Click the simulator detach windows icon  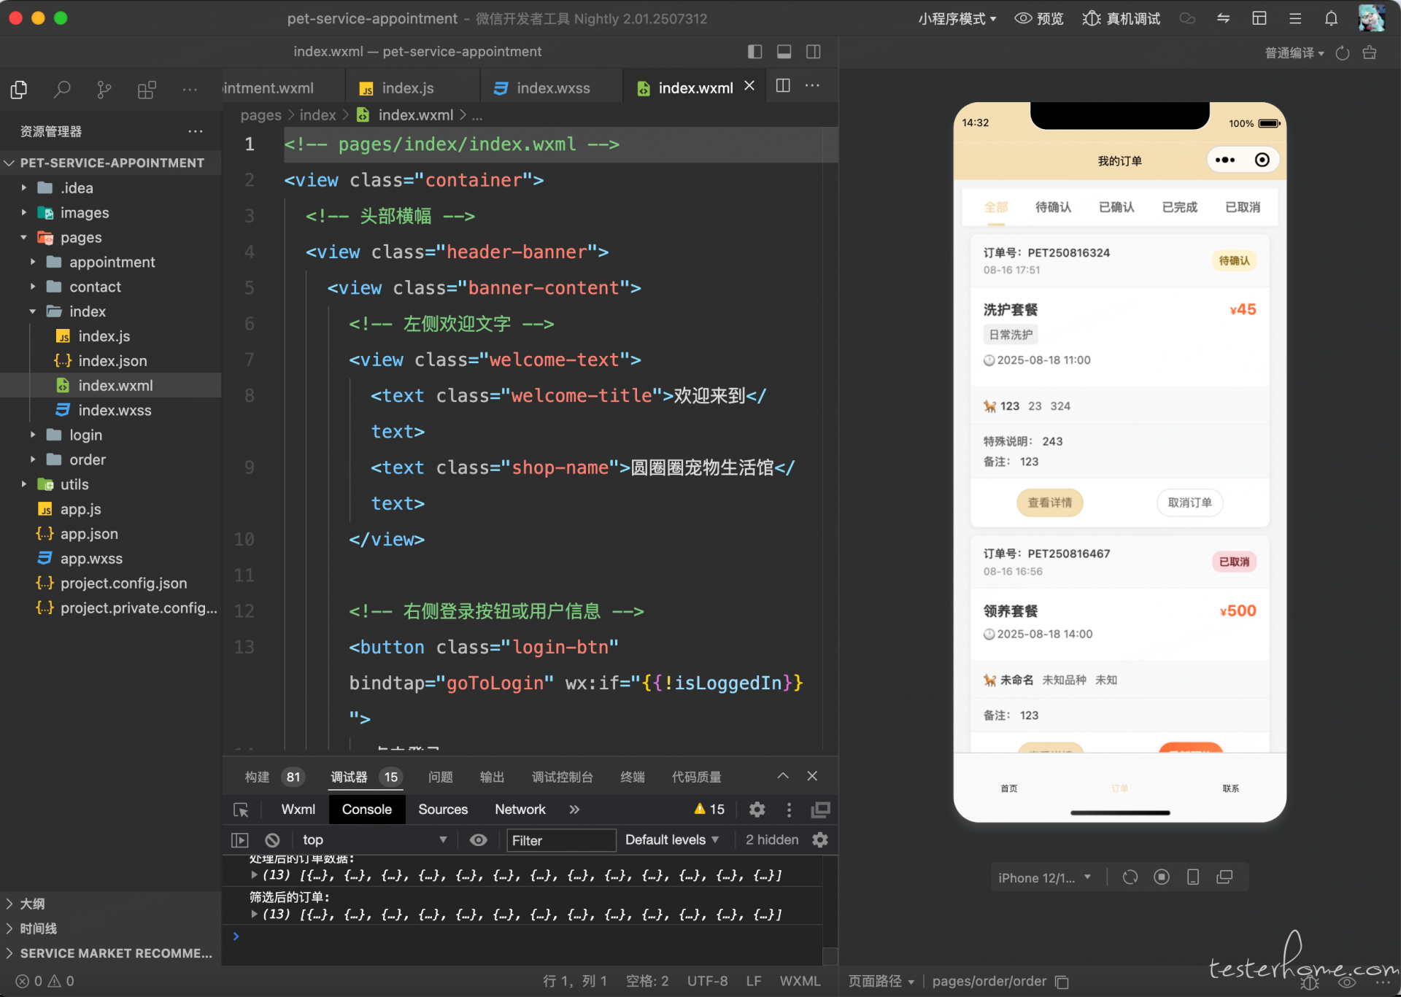pos(1224,877)
